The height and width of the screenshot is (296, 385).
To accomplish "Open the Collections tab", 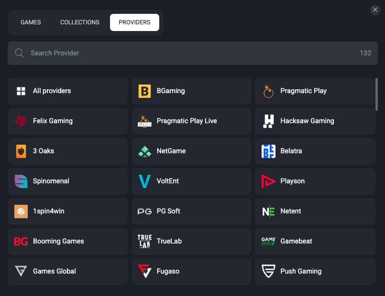I will (80, 22).
